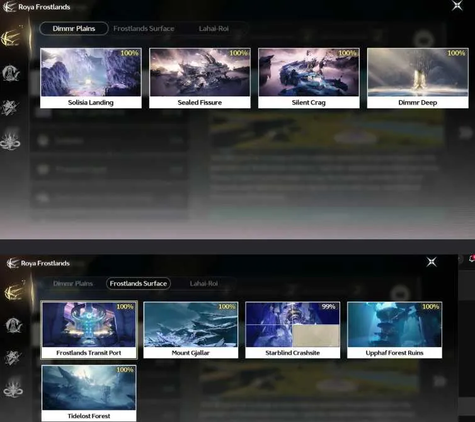Open the Starblind Crashsite card at 99%
Image resolution: width=475 pixels, height=422 pixels.
click(293, 330)
